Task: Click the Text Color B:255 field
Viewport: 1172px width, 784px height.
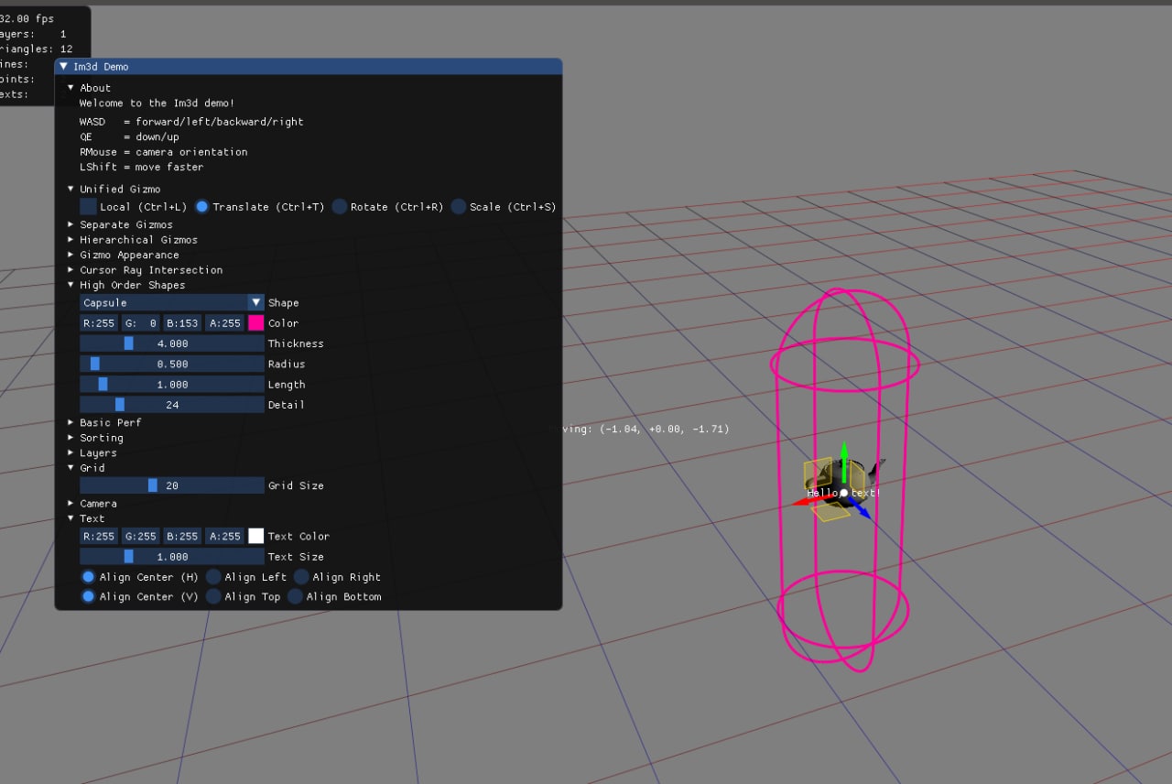Action: coord(183,537)
